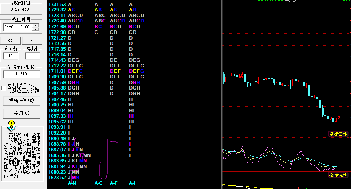This screenshot has width=351, height=189.
Task: Click price level 1728.11
Action: click(x=57, y=15)
